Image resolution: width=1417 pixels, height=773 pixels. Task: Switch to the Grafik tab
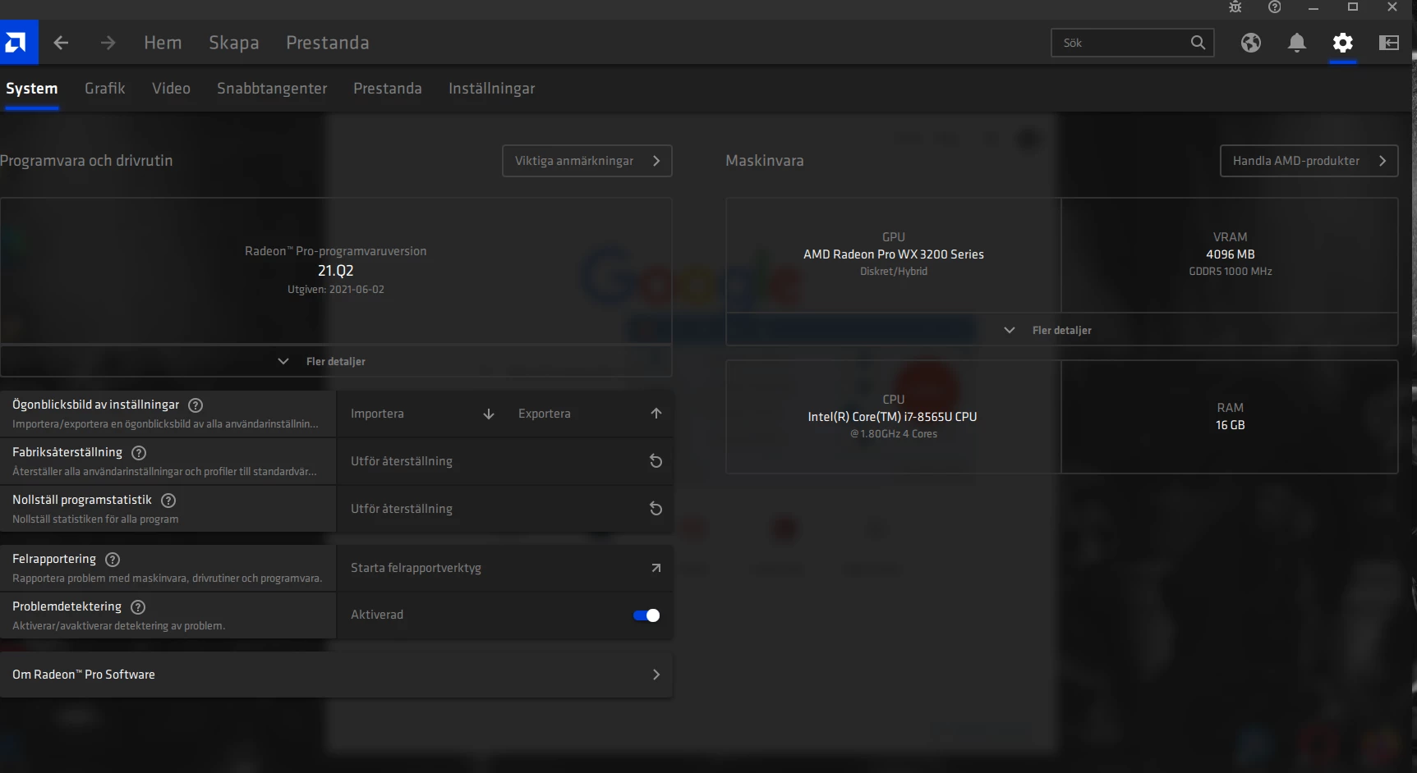105,89
